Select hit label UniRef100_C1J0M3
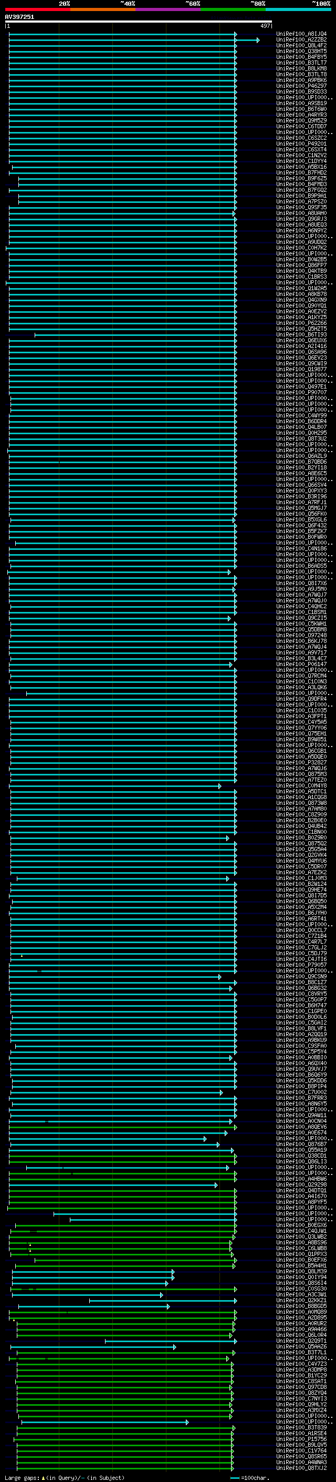This screenshot has width=336, height=1482. 301,878
